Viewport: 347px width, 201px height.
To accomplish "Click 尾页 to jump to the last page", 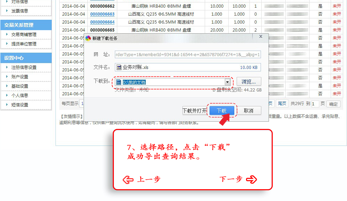I will click(282, 103).
